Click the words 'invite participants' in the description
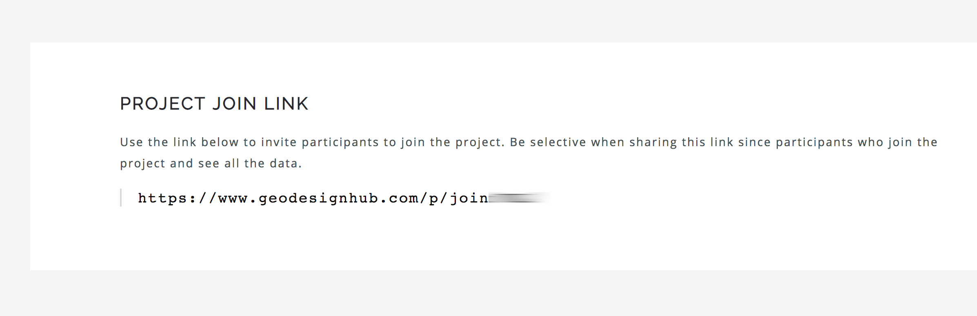Screen dimensions: 977x316 [320, 142]
